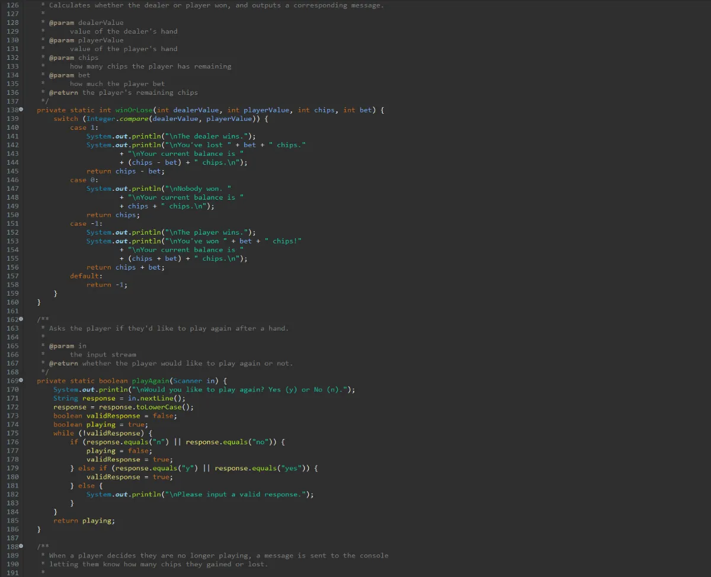Viewport: 711px width, 577px height.
Task: Place cursor on the "Nobody won." string
Action: (x=198, y=189)
